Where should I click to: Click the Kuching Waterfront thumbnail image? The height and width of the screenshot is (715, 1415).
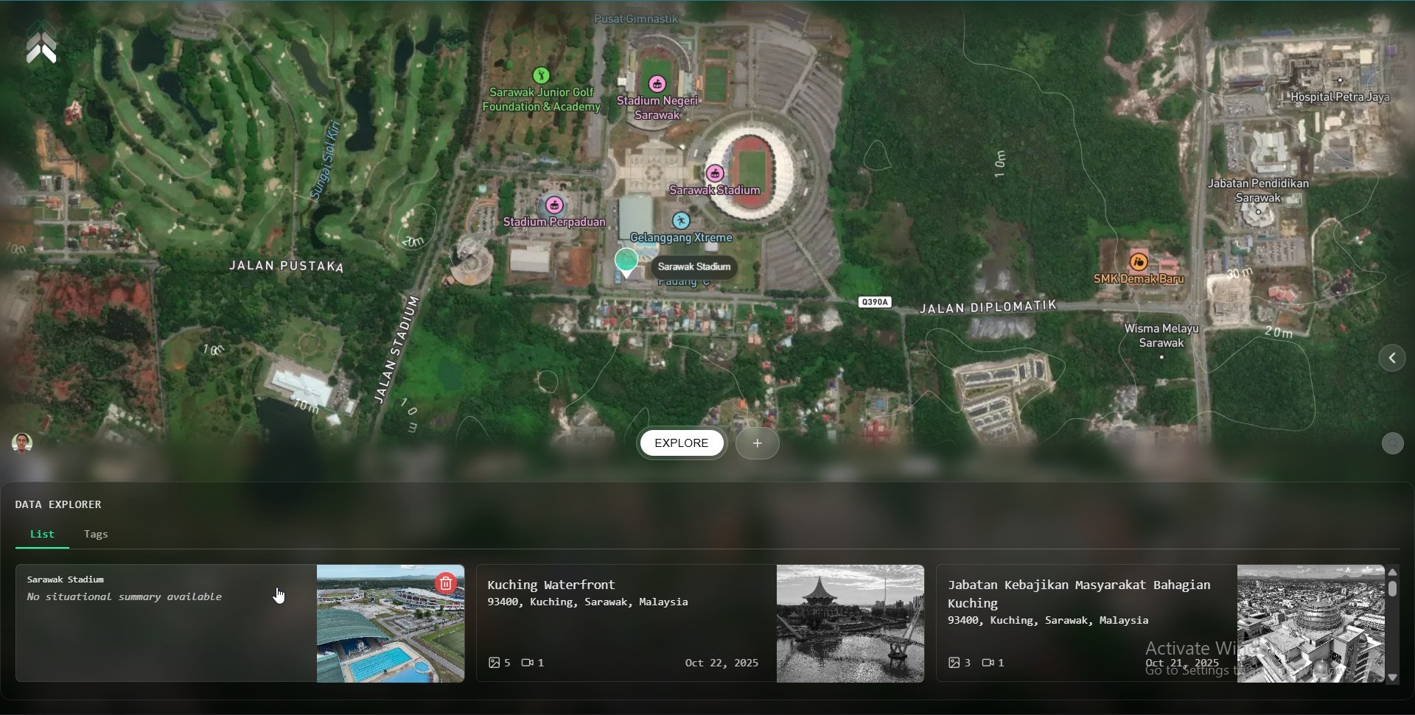[x=849, y=623]
